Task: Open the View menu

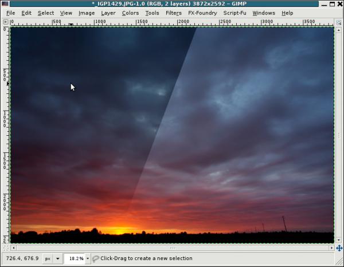Action: point(66,13)
